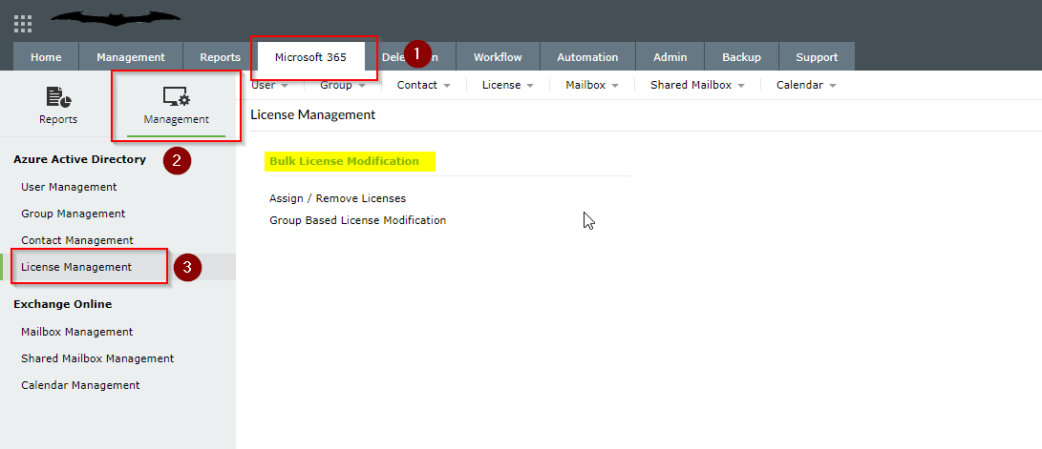Viewport: 1042px width, 449px height.
Task: Go to the Home tab
Action: [x=46, y=57]
